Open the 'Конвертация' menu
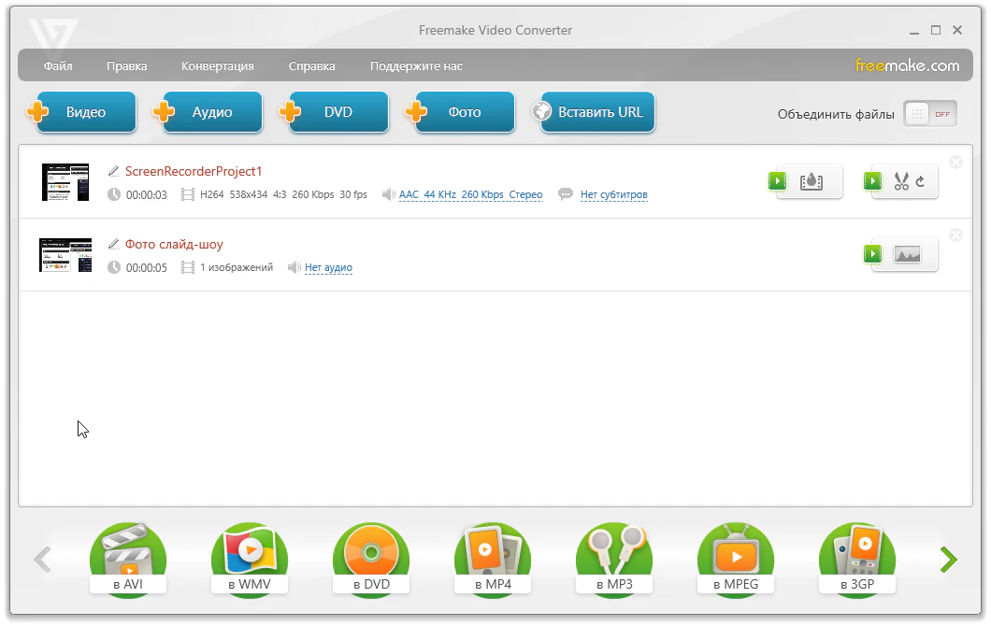 tap(217, 66)
